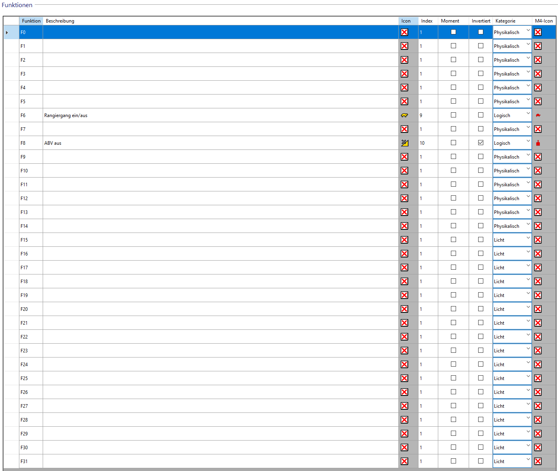Click the red M4-Icon for row F6
Image resolution: width=558 pixels, height=471 pixels.
(x=538, y=115)
